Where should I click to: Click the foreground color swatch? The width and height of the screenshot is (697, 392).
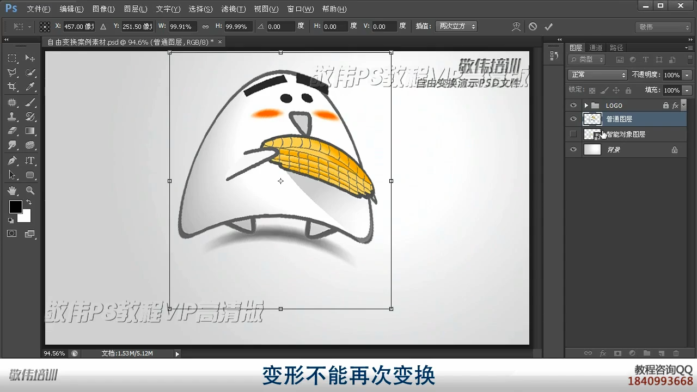click(x=15, y=207)
